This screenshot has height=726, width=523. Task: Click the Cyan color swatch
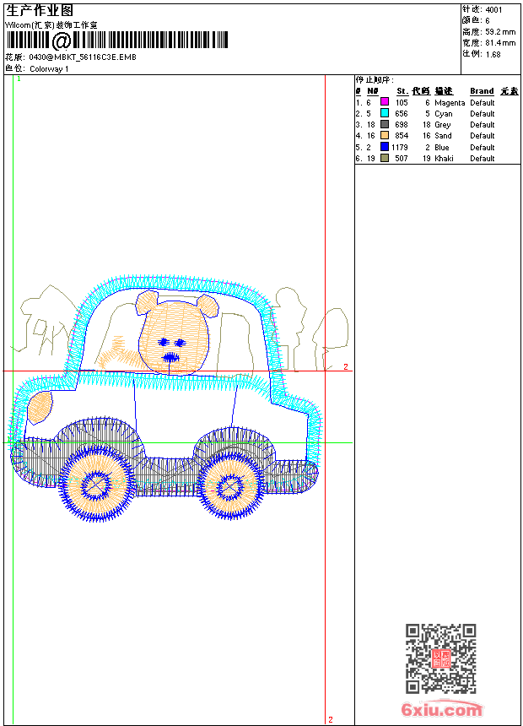(x=384, y=113)
